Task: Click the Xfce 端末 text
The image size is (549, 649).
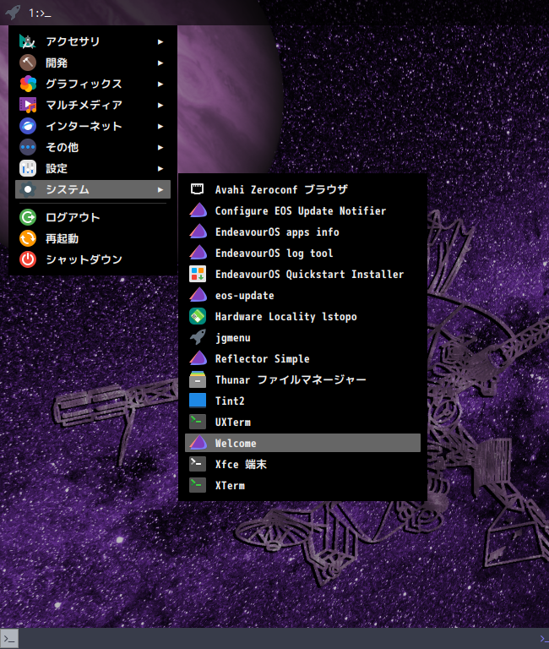Action: coord(241,465)
